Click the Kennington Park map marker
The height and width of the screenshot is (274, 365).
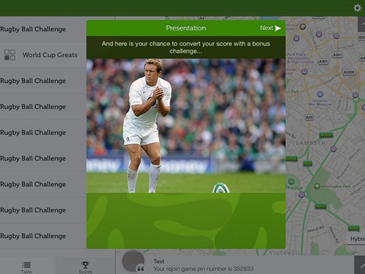[317, 186]
